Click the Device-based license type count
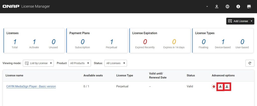This screenshot has height=106, width=257. pyautogui.click(x=223, y=42)
